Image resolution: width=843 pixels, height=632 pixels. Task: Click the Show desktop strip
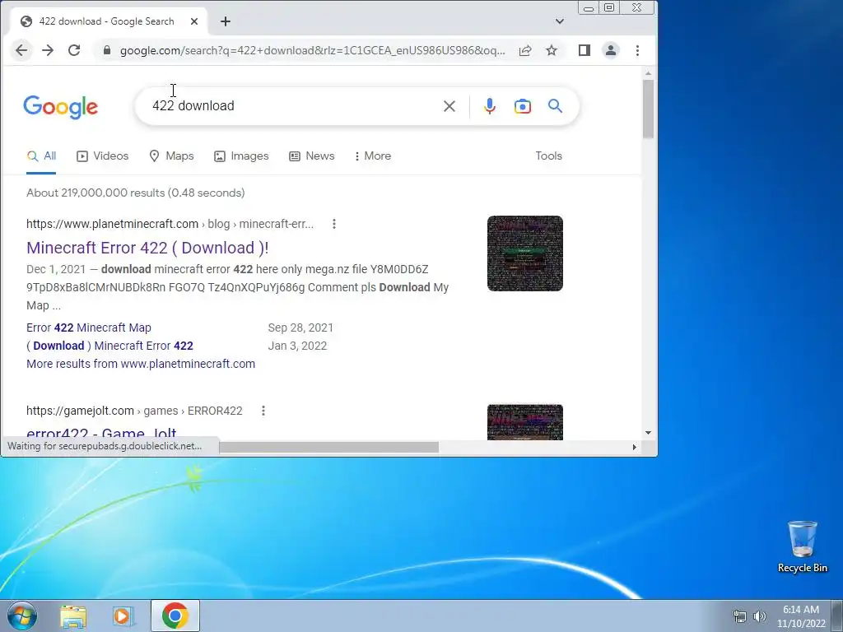click(837, 616)
